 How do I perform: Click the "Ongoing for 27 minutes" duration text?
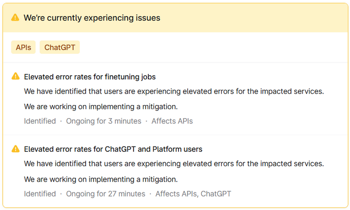tap(105, 194)
